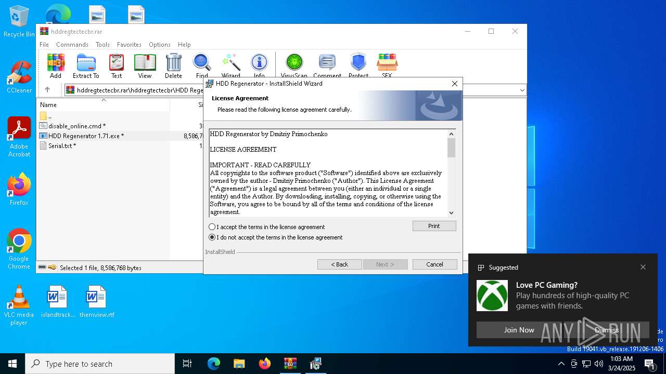Open the Commands menu
666x374 pixels.
point(72,45)
